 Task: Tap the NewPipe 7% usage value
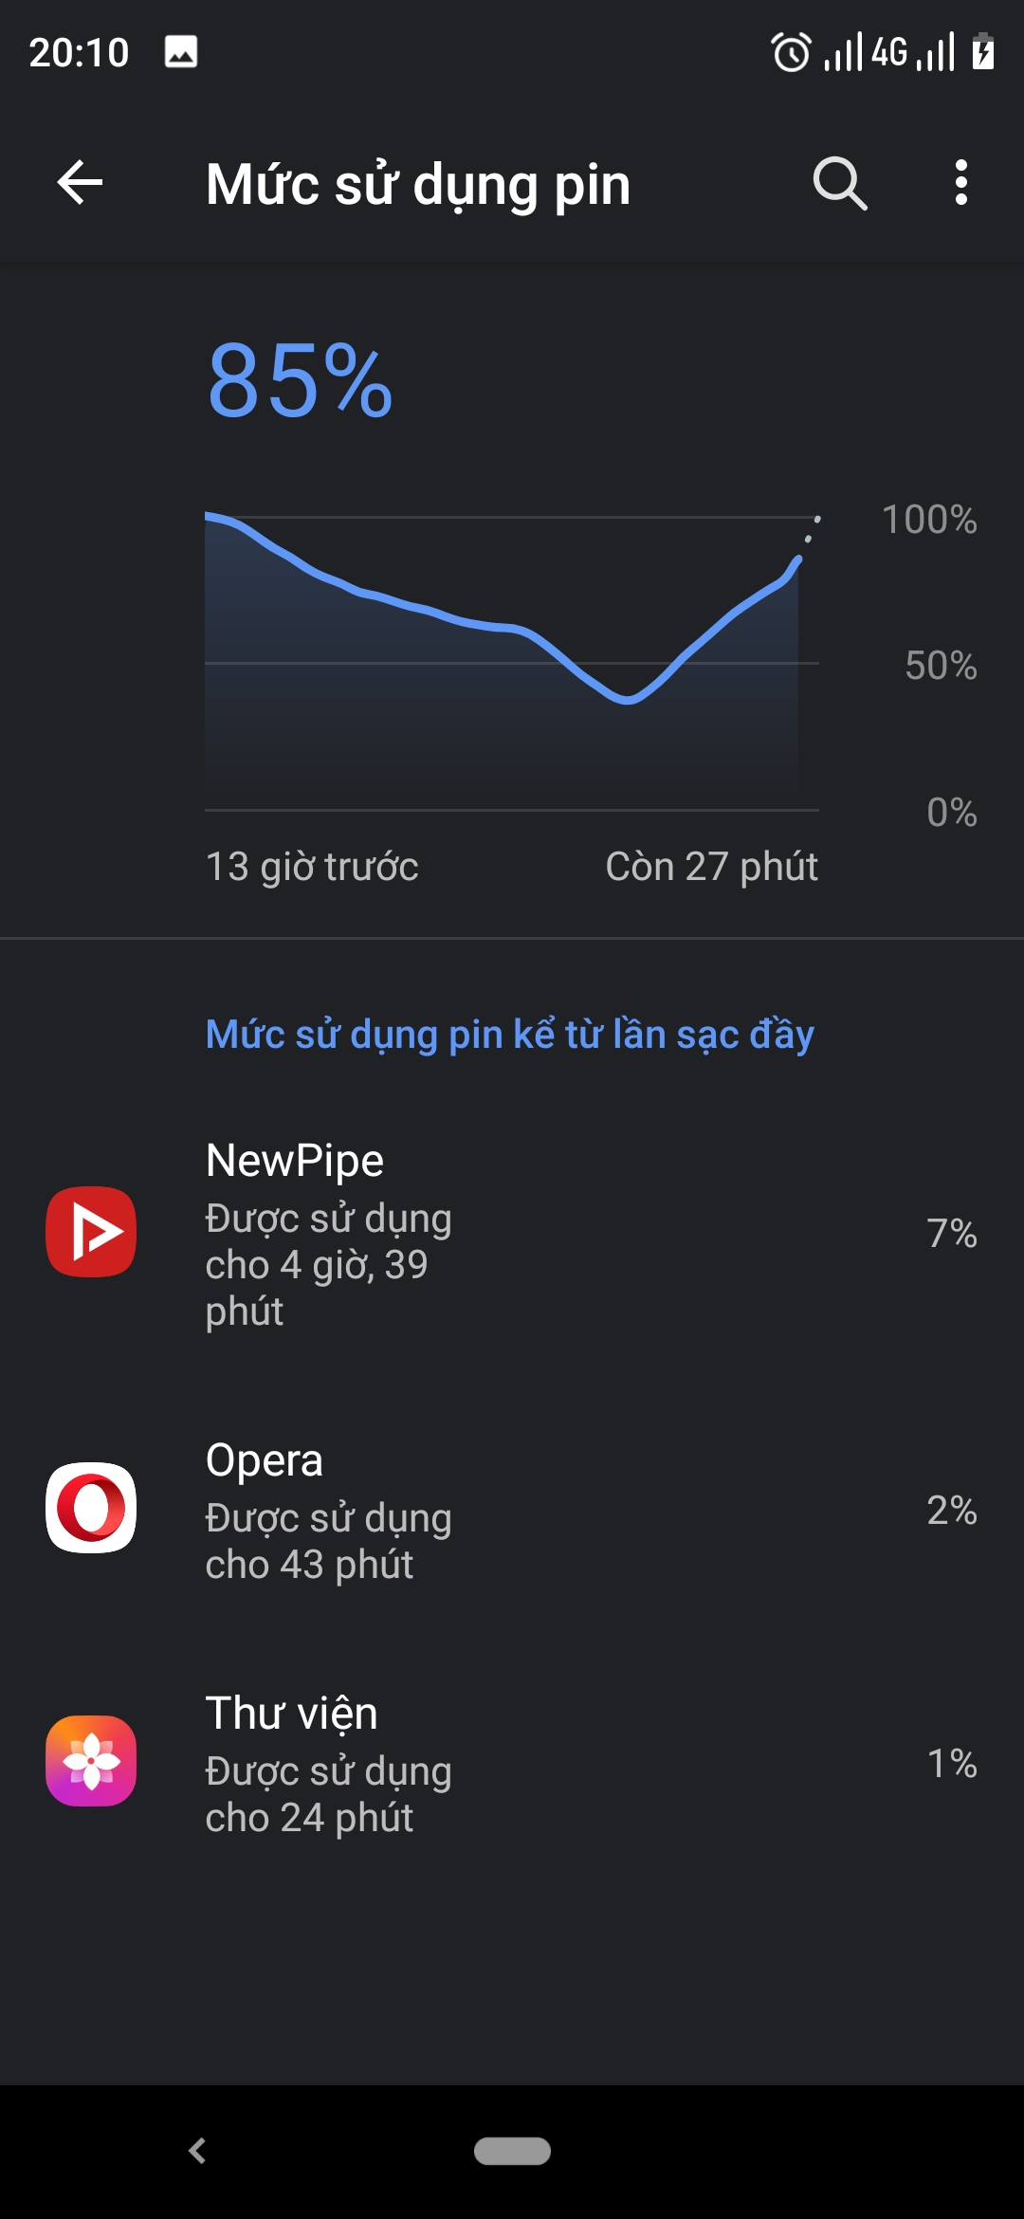951,1234
